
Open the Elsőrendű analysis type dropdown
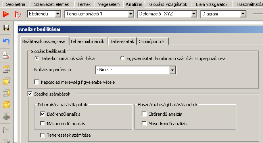point(58,14)
